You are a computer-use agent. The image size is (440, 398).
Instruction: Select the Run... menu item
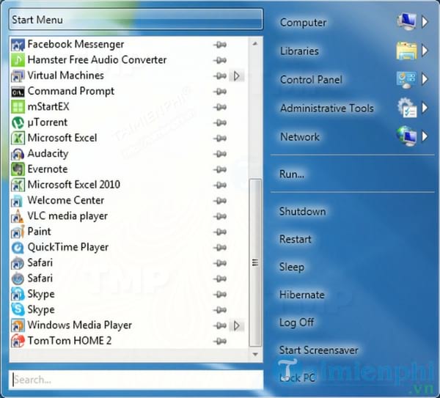click(x=292, y=174)
